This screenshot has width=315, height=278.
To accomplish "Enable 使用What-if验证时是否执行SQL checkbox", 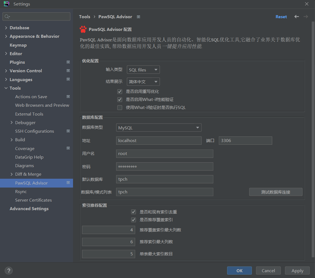I will (120, 108).
